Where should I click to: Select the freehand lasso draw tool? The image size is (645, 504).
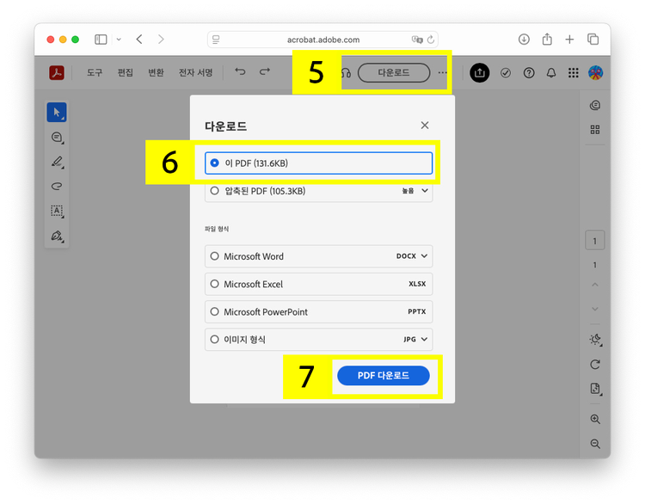57,187
